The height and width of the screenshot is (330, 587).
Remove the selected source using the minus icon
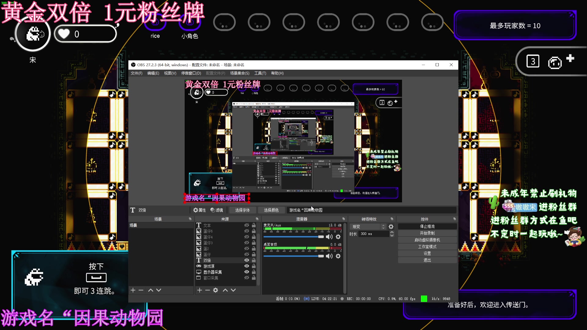point(208,290)
